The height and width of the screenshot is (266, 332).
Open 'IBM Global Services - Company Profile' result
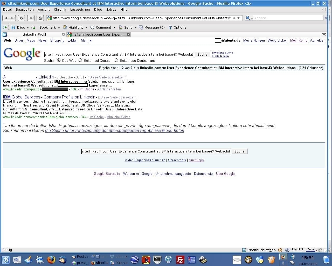(49, 97)
